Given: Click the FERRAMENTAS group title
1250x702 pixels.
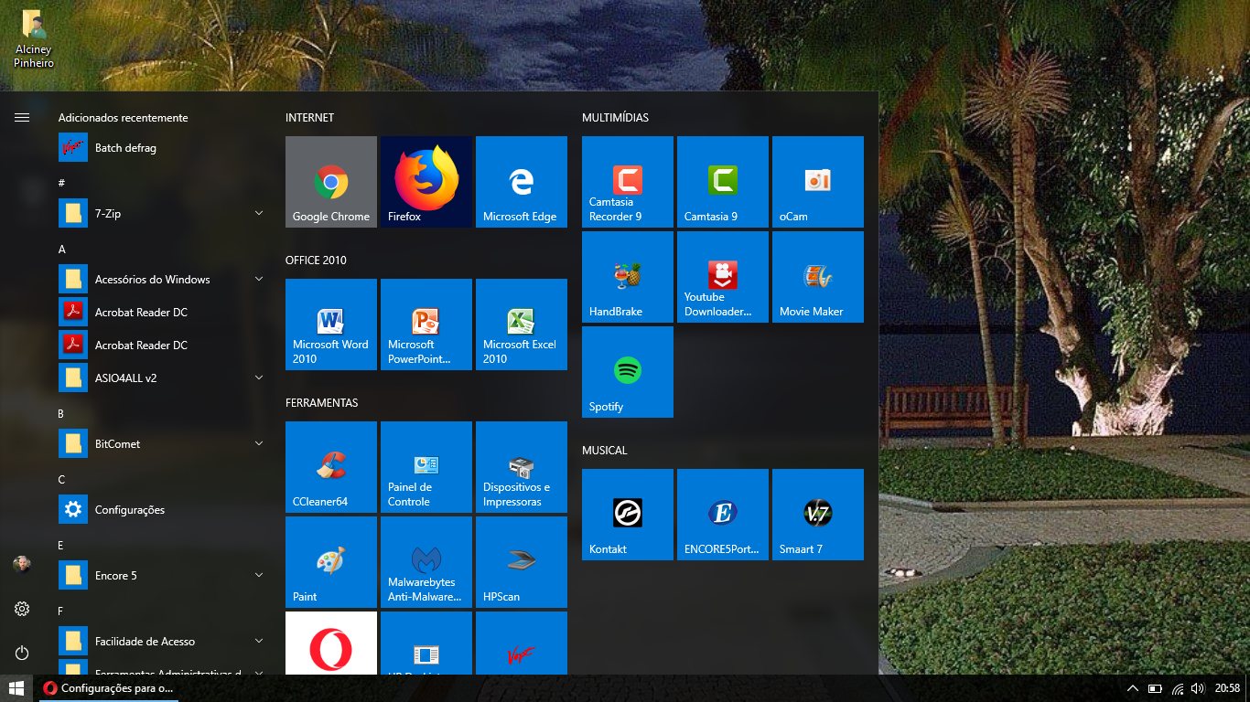Looking at the screenshot, I should pos(321,403).
